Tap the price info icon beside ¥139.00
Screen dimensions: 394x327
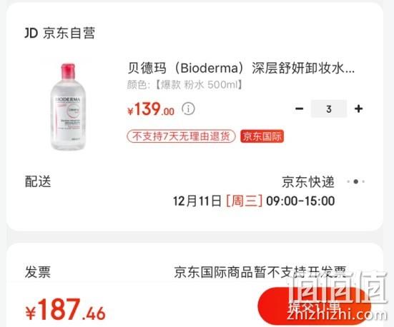(188, 109)
